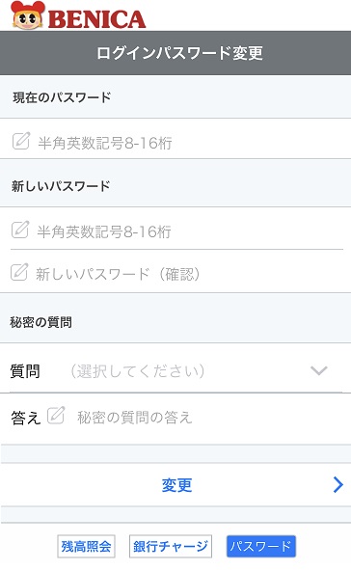This screenshot has height=570, width=351.
Task: Focus the new password input field
Action: [x=175, y=229]
